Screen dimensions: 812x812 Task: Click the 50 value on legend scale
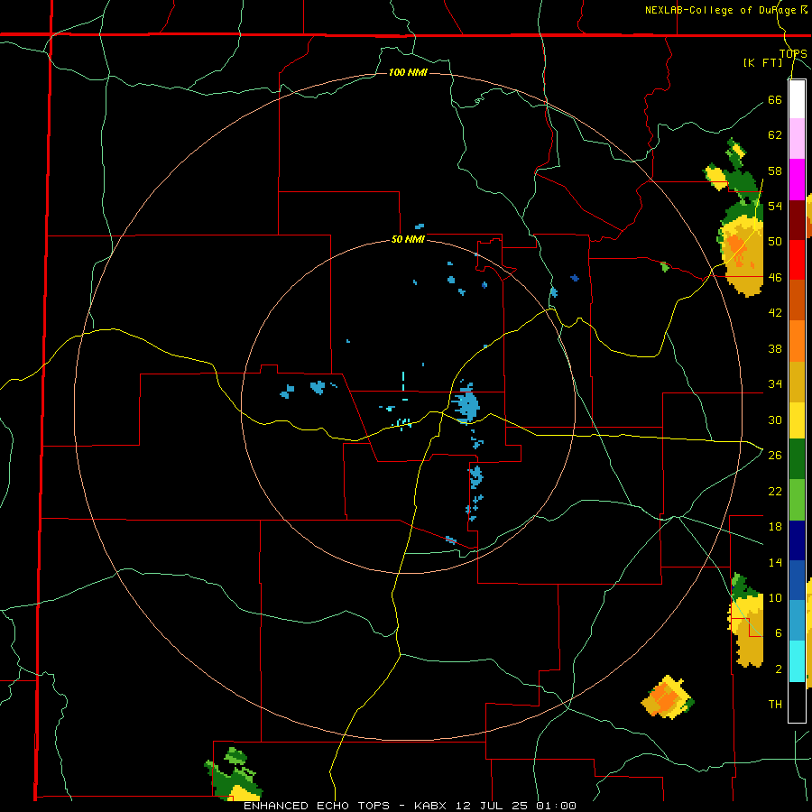click(775, 242)
